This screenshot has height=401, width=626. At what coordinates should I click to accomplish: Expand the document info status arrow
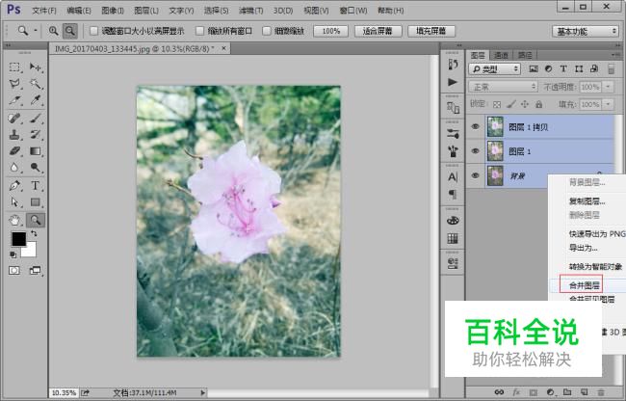coord(203,393)
